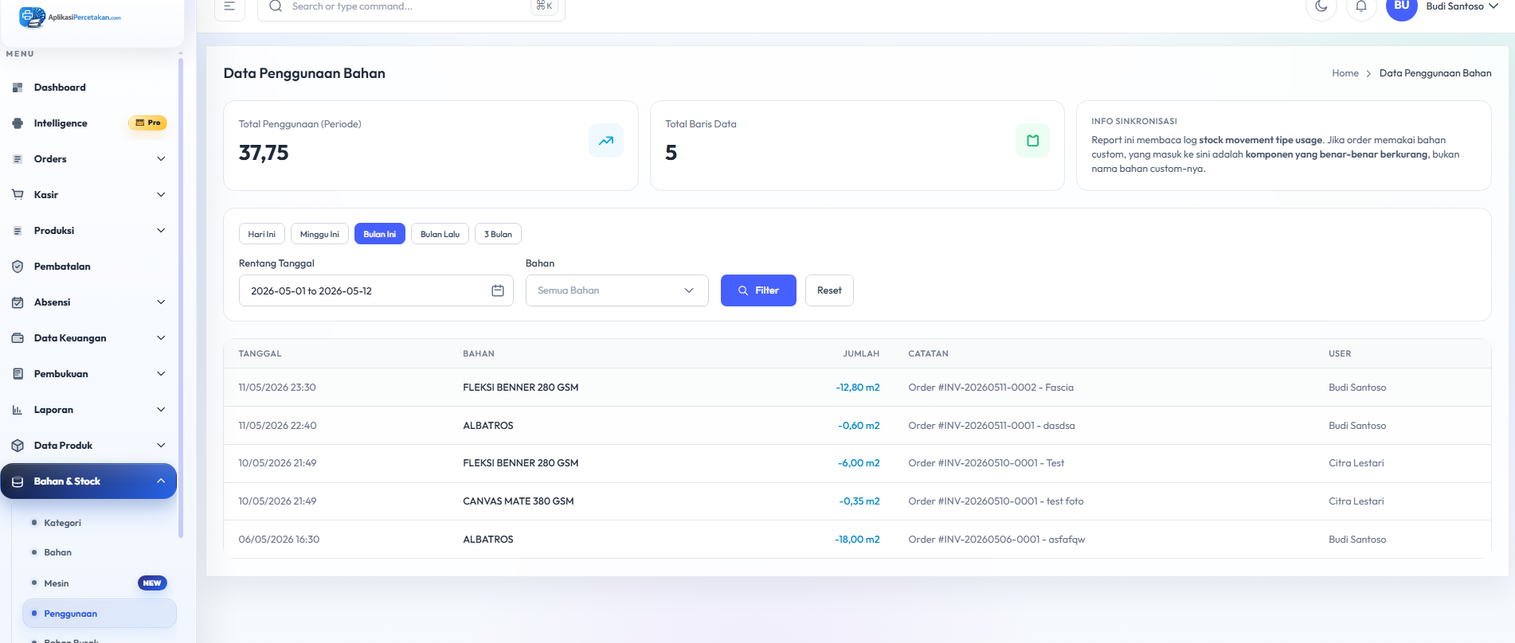Click the Reset button
Screen dimensions: 1515x643
(x=829, y=290)
